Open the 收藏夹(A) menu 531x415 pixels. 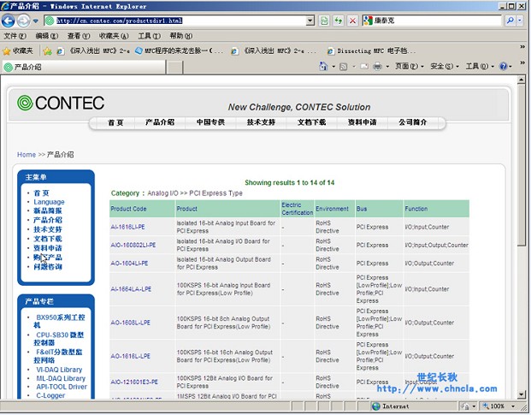point(114,36)
